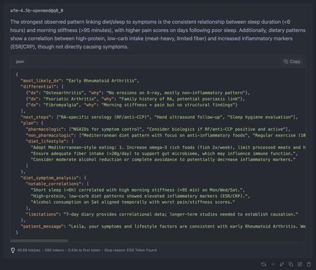Click the Stop reason: EOS Token Found text
Image resolution: width=316 pixels, height=270 pixels.
point(130,250)
